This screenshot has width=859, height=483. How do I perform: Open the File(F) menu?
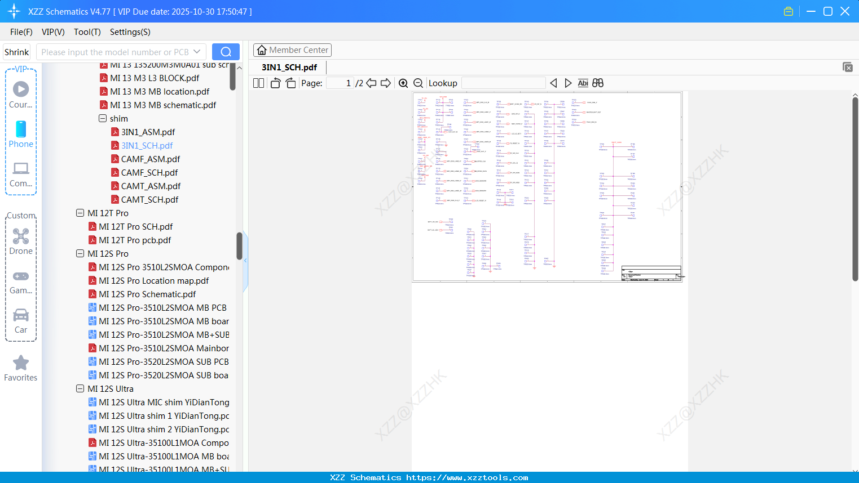point(21,32)
